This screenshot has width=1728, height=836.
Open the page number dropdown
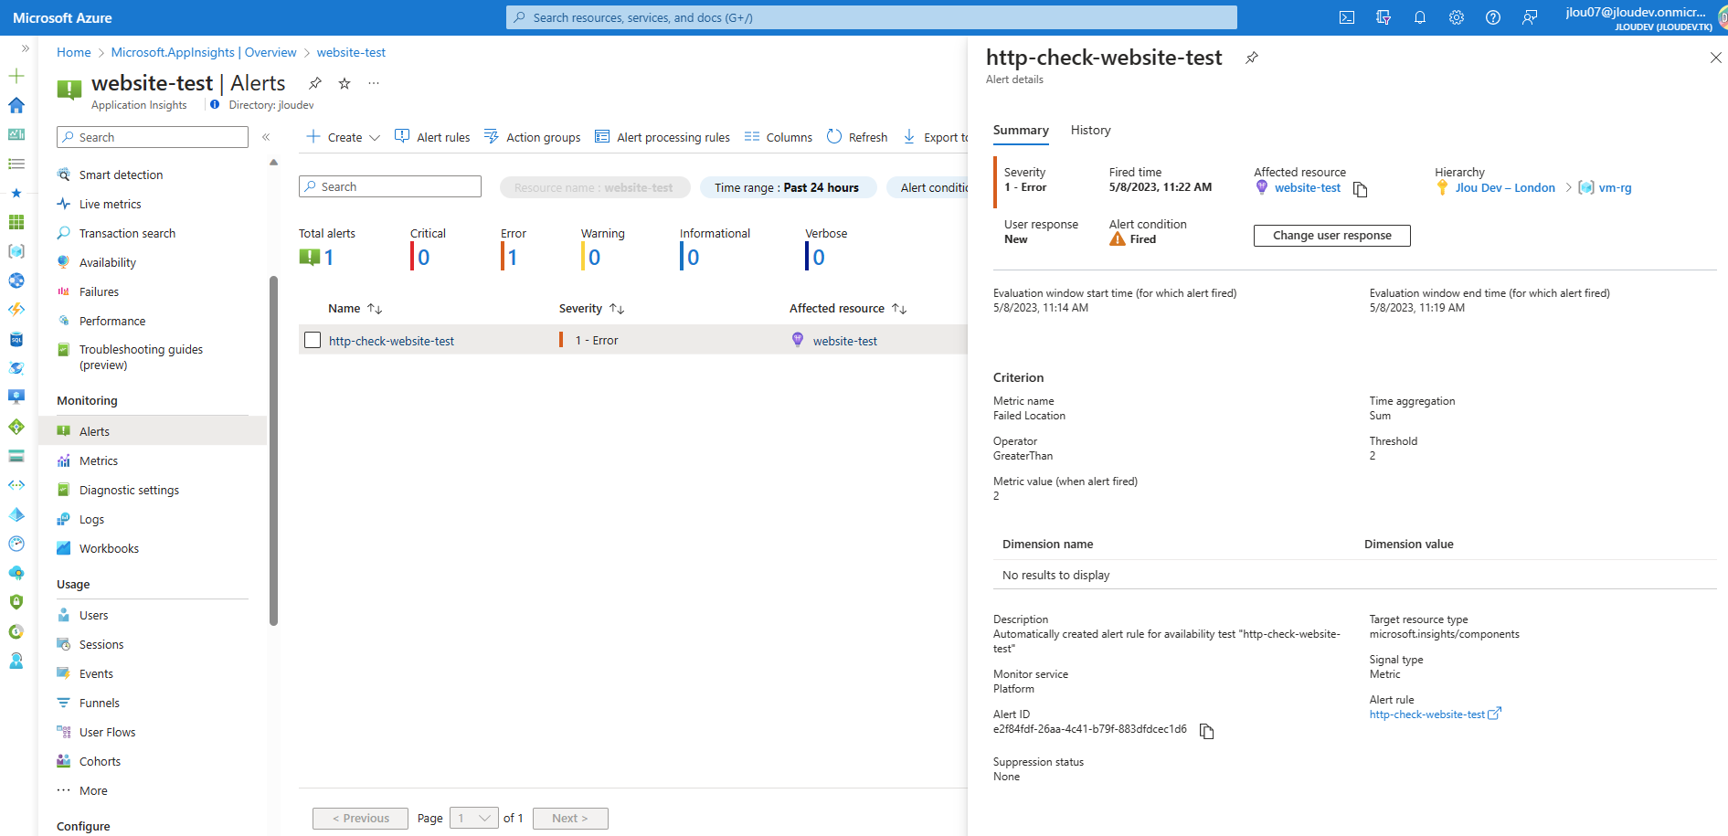[474, 818]
